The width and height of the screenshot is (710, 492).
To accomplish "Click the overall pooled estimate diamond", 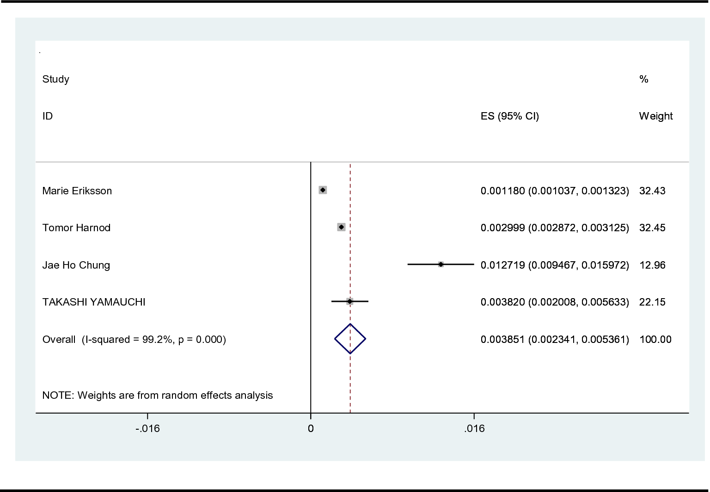I will coord(350,339).
